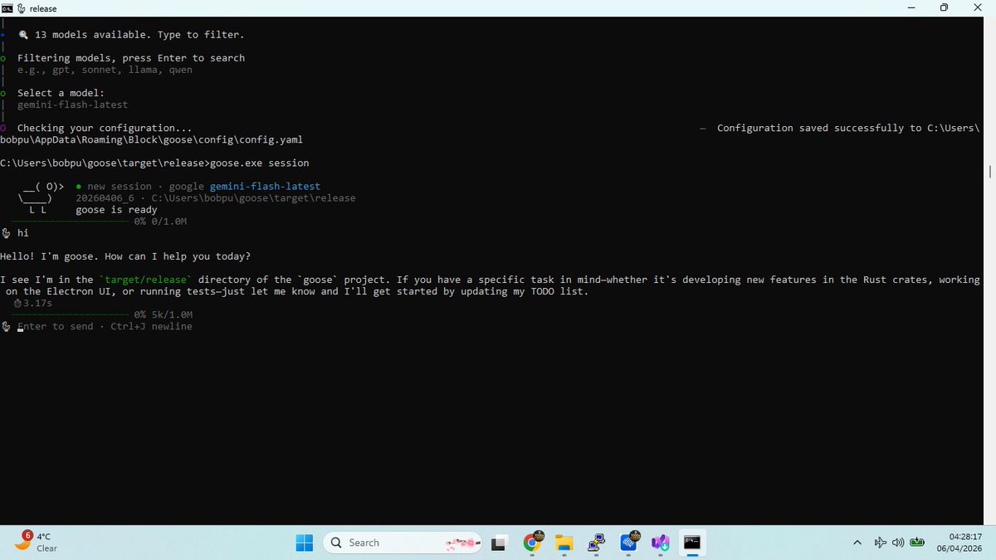Click the '0% 0/1.0M' context usage indicator
This screenshot has width=996, height=560.
[x=160, y=222]
